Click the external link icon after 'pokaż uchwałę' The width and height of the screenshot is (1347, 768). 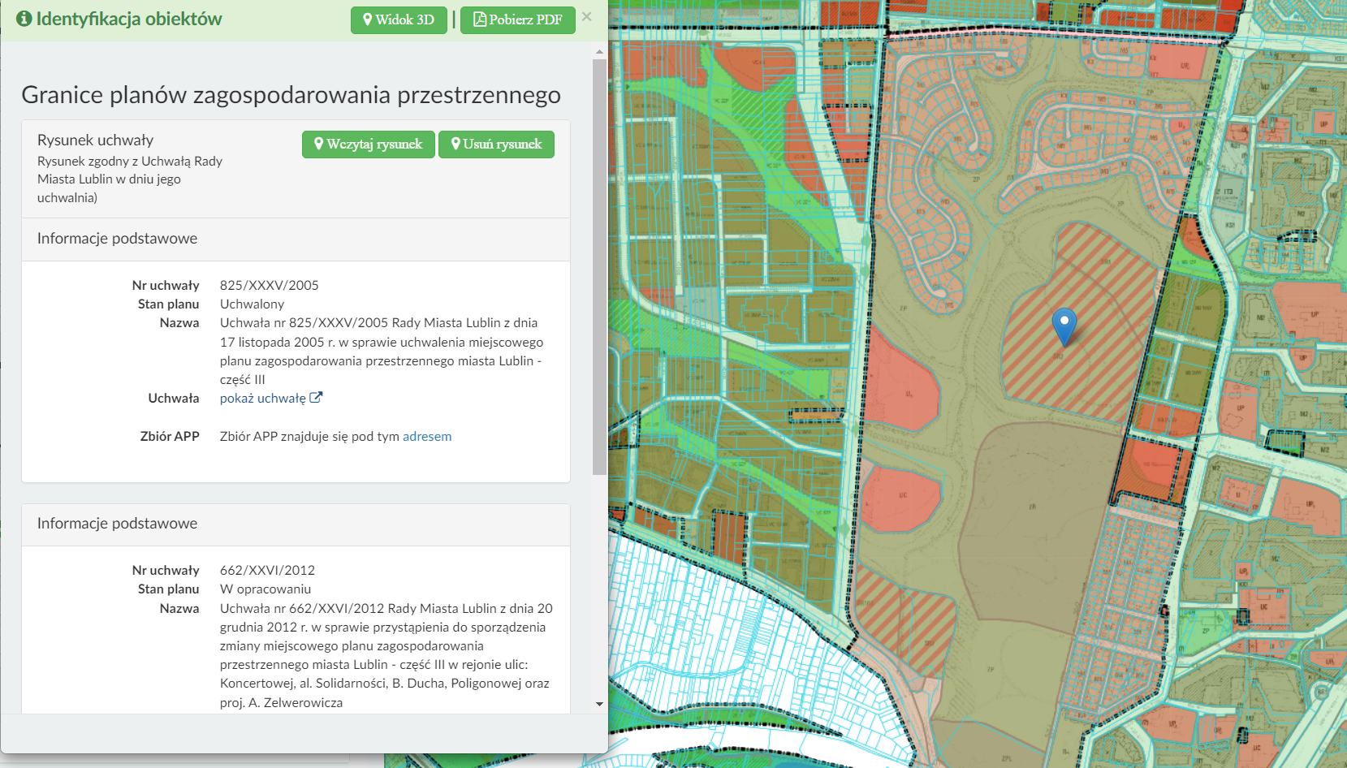click(x=317, y=398)
